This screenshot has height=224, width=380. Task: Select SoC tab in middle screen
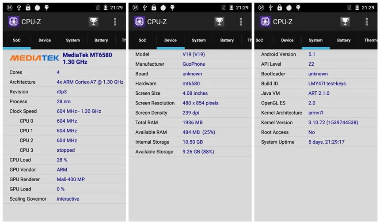142,40
